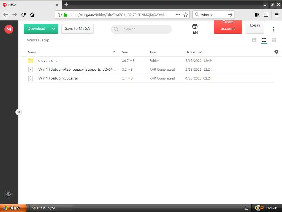Select the oldversions folder row
The width and height of the screenshot is (282, 212).
click(150, 61)
